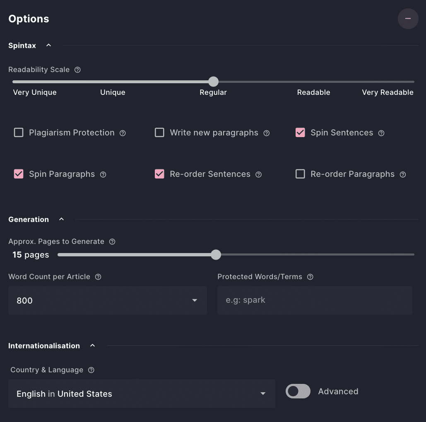
Task: Collapse the Generation section
Action: (62, 219)
